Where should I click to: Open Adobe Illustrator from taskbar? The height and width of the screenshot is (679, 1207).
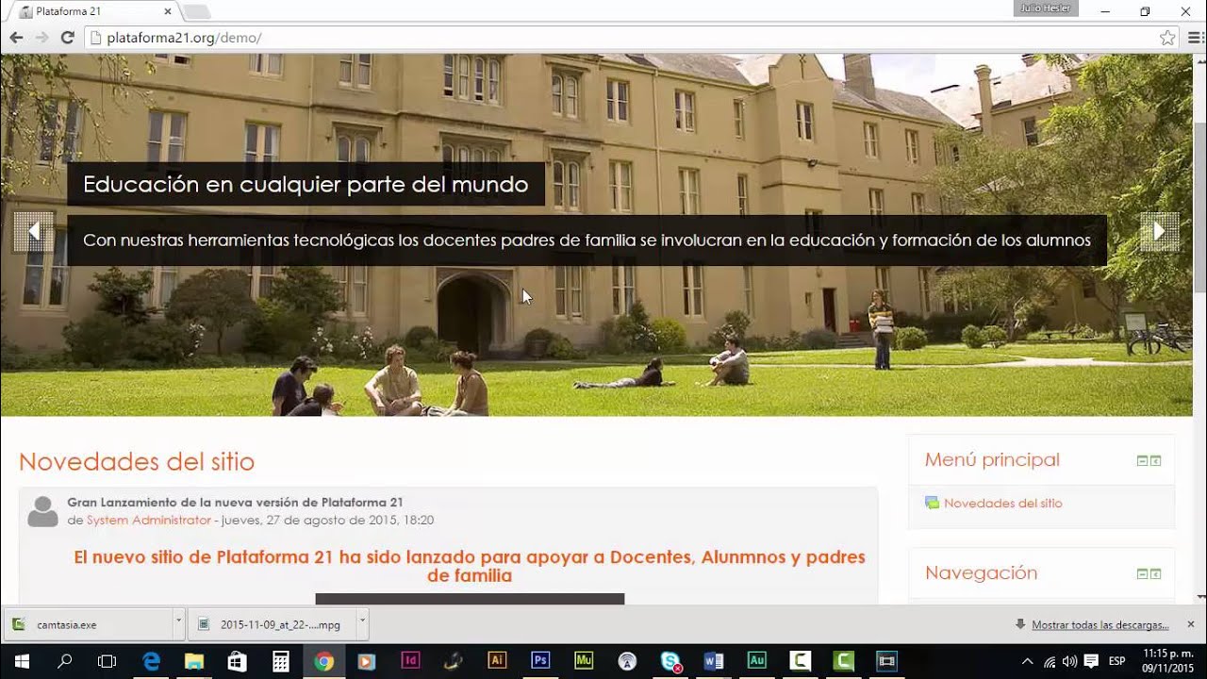coord(497,661)
